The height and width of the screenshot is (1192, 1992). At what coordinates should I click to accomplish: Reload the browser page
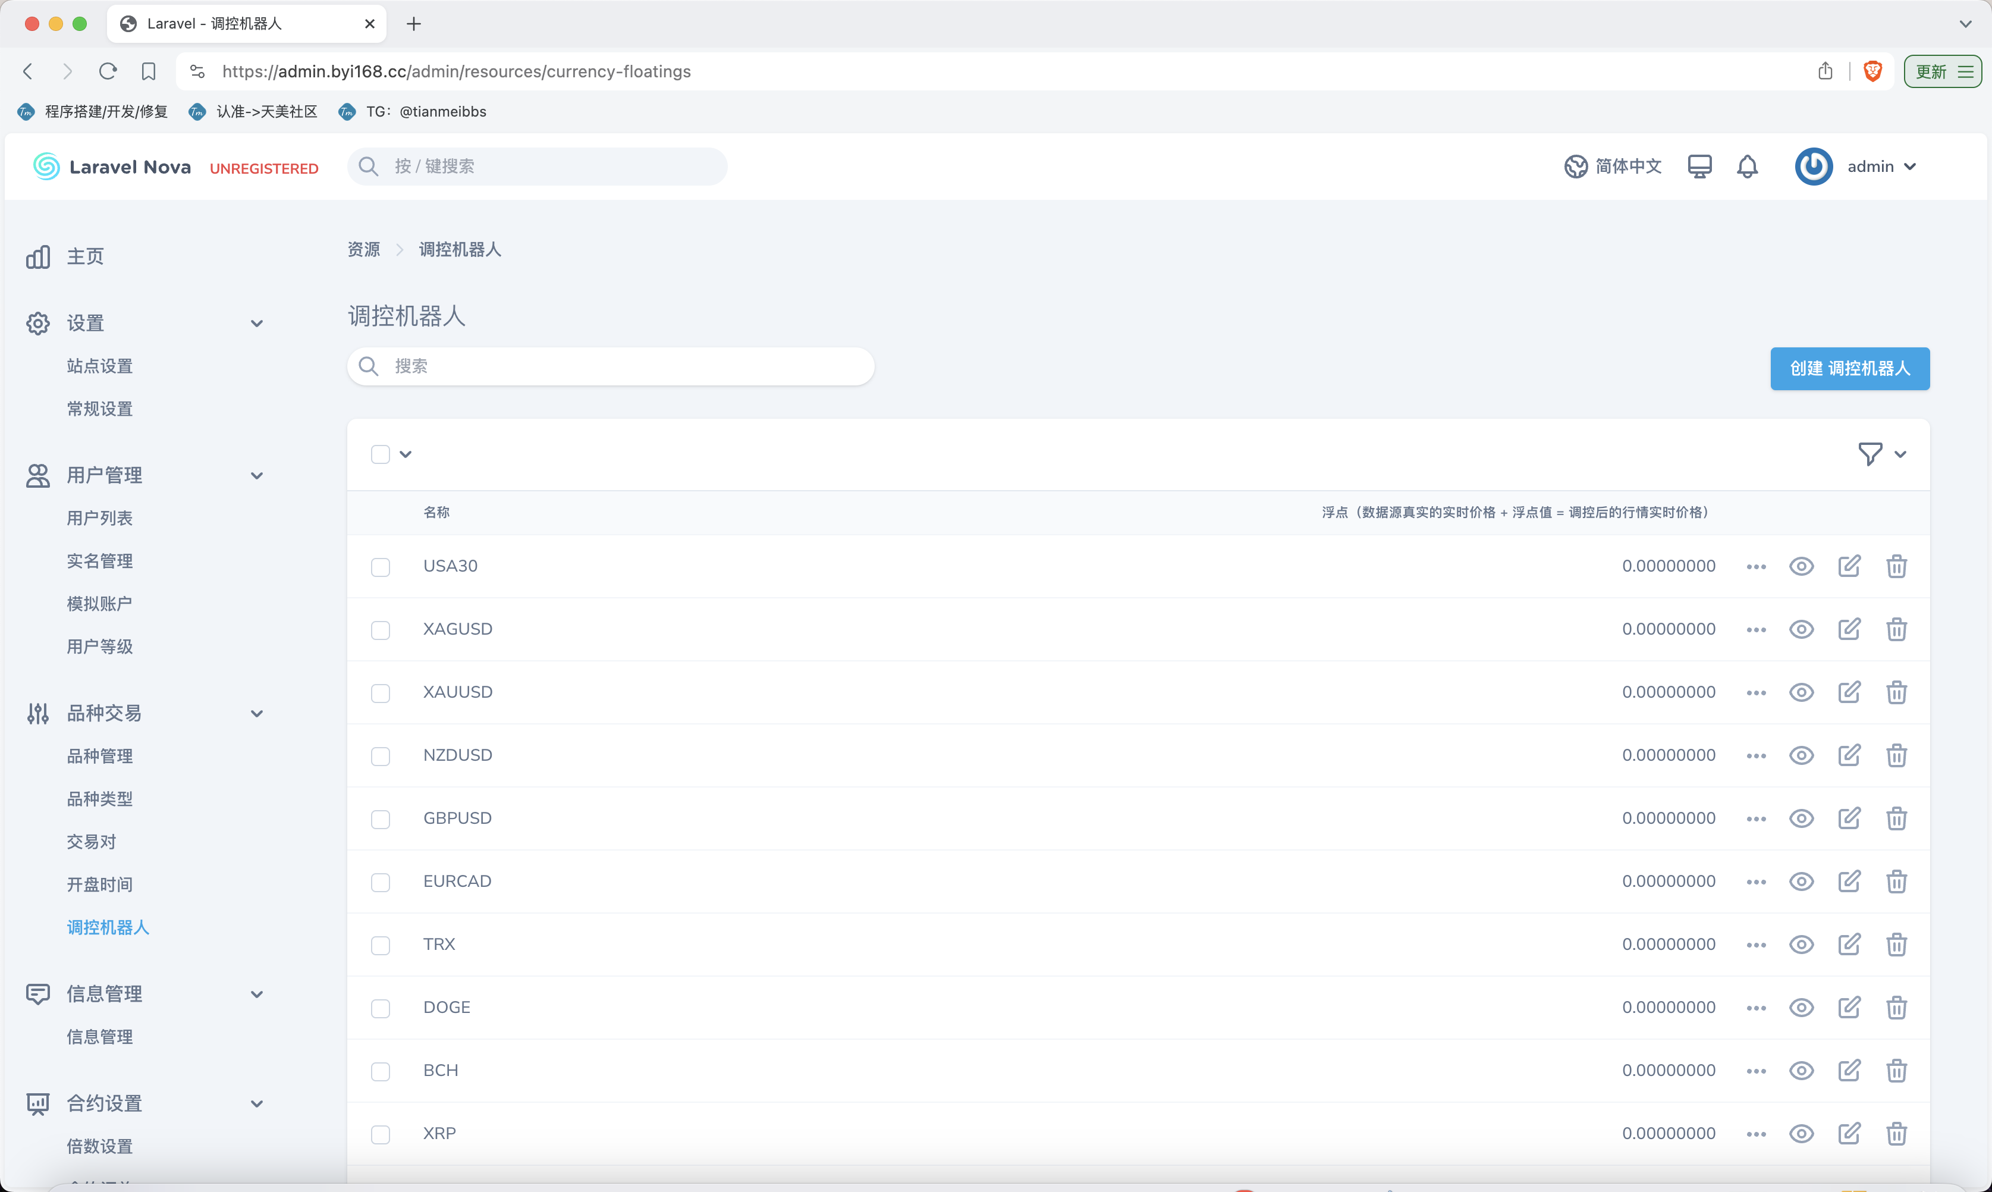[108, 71]
